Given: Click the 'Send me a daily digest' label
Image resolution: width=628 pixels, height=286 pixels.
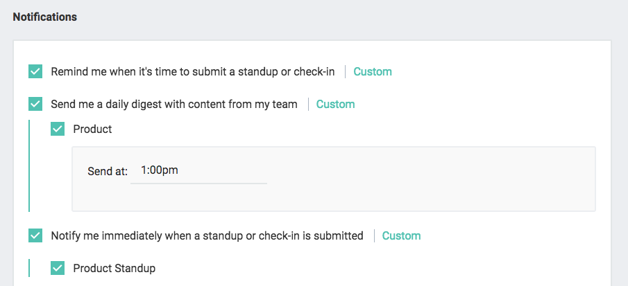Looking at the screenshot, I should click(x=174, y=105).
